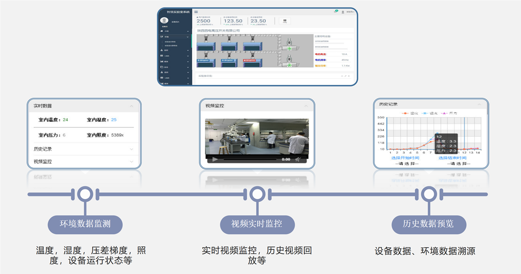This screenshot has height=274, width=521.
Task: Select the 介绍 home icon in the sidebar
Action: point(162,31)
